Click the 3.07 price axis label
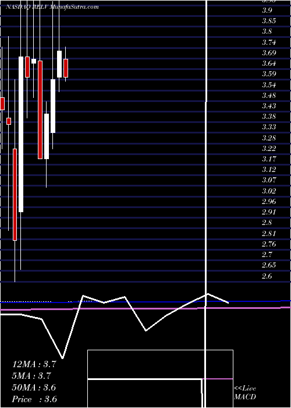Image resolution: width=291 pixels, height=408 pixels. tap(269, 180)
